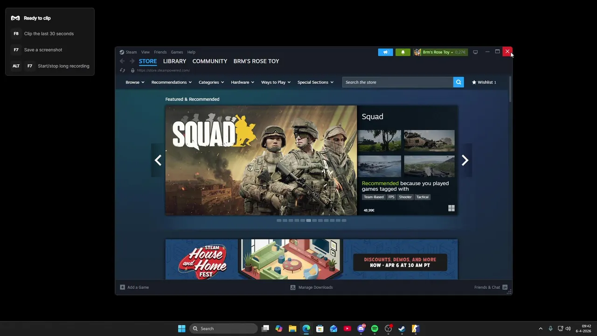This screenshot has width=597, height=336.
Task: Open the Help menu
Action: tap(191, 52)
